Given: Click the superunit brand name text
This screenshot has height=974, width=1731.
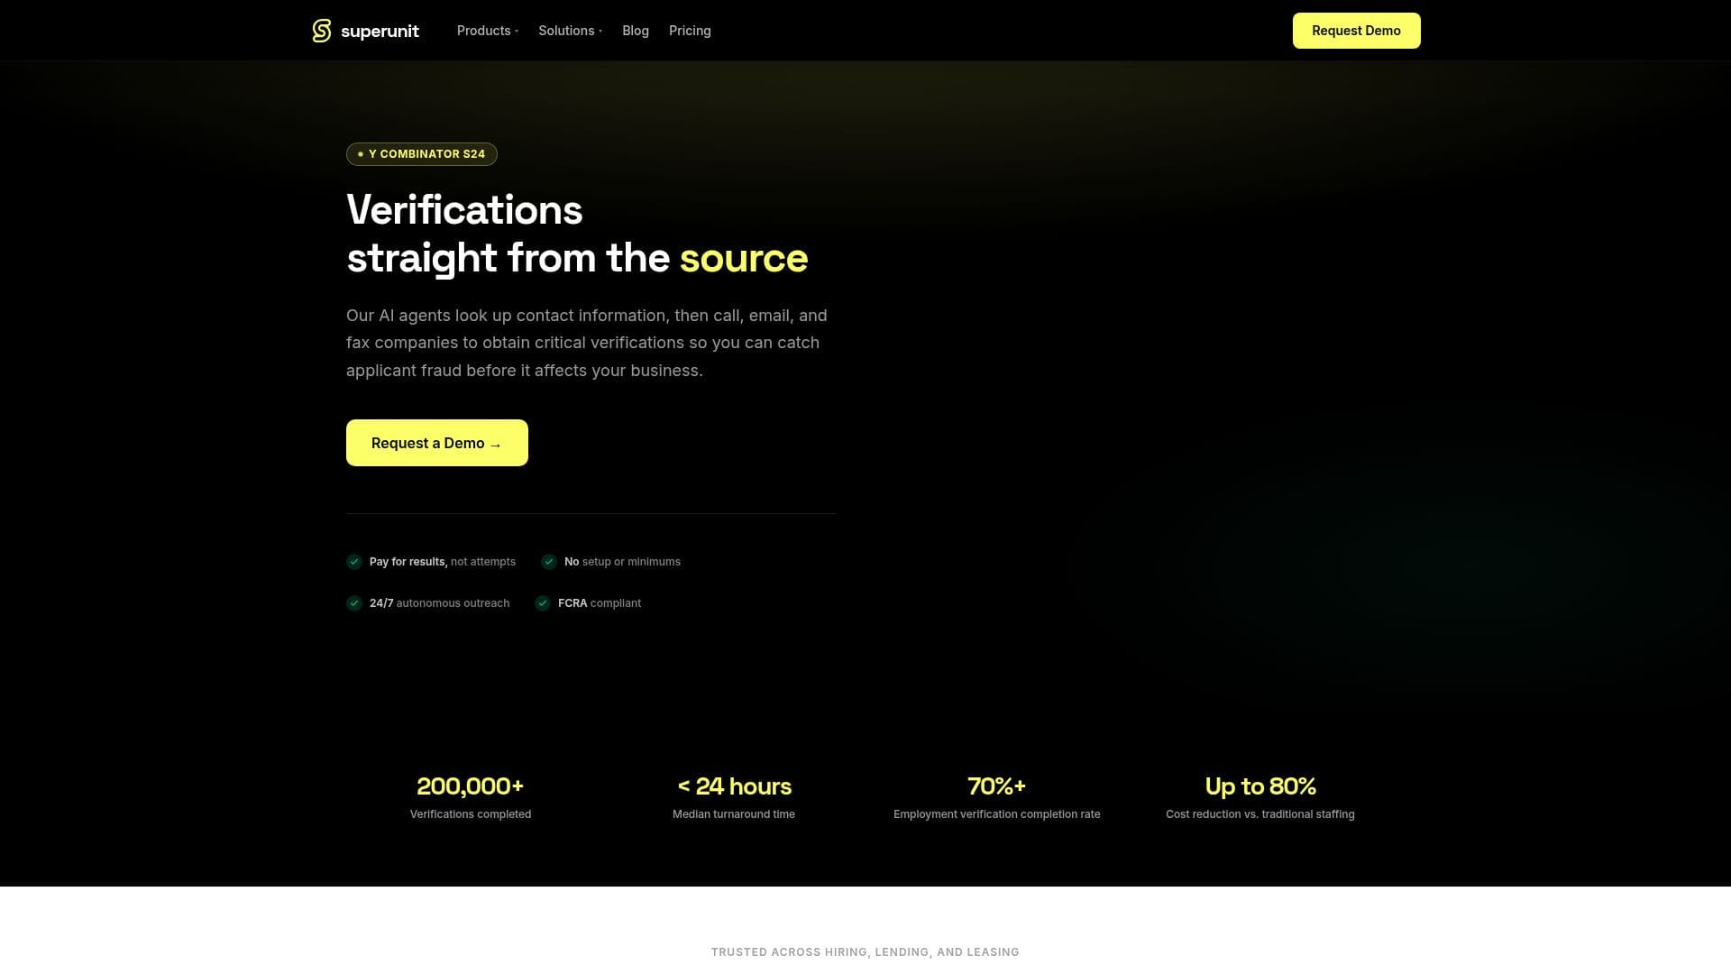Looking at the screenshot, I should point(380,32).
